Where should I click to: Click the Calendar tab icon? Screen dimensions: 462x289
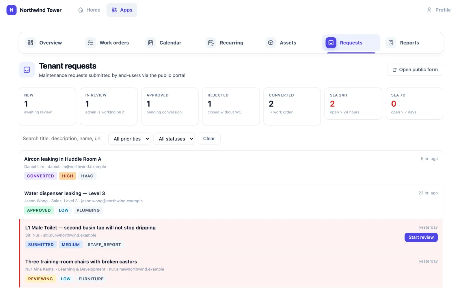(x=150, y=43)
